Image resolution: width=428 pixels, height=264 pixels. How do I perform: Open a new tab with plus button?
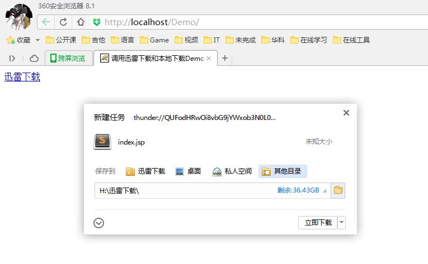225,58
